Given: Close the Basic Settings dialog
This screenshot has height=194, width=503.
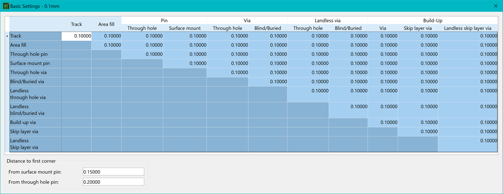Looking at the screenshot, I should pyautogui.click(x=495, y=6).
